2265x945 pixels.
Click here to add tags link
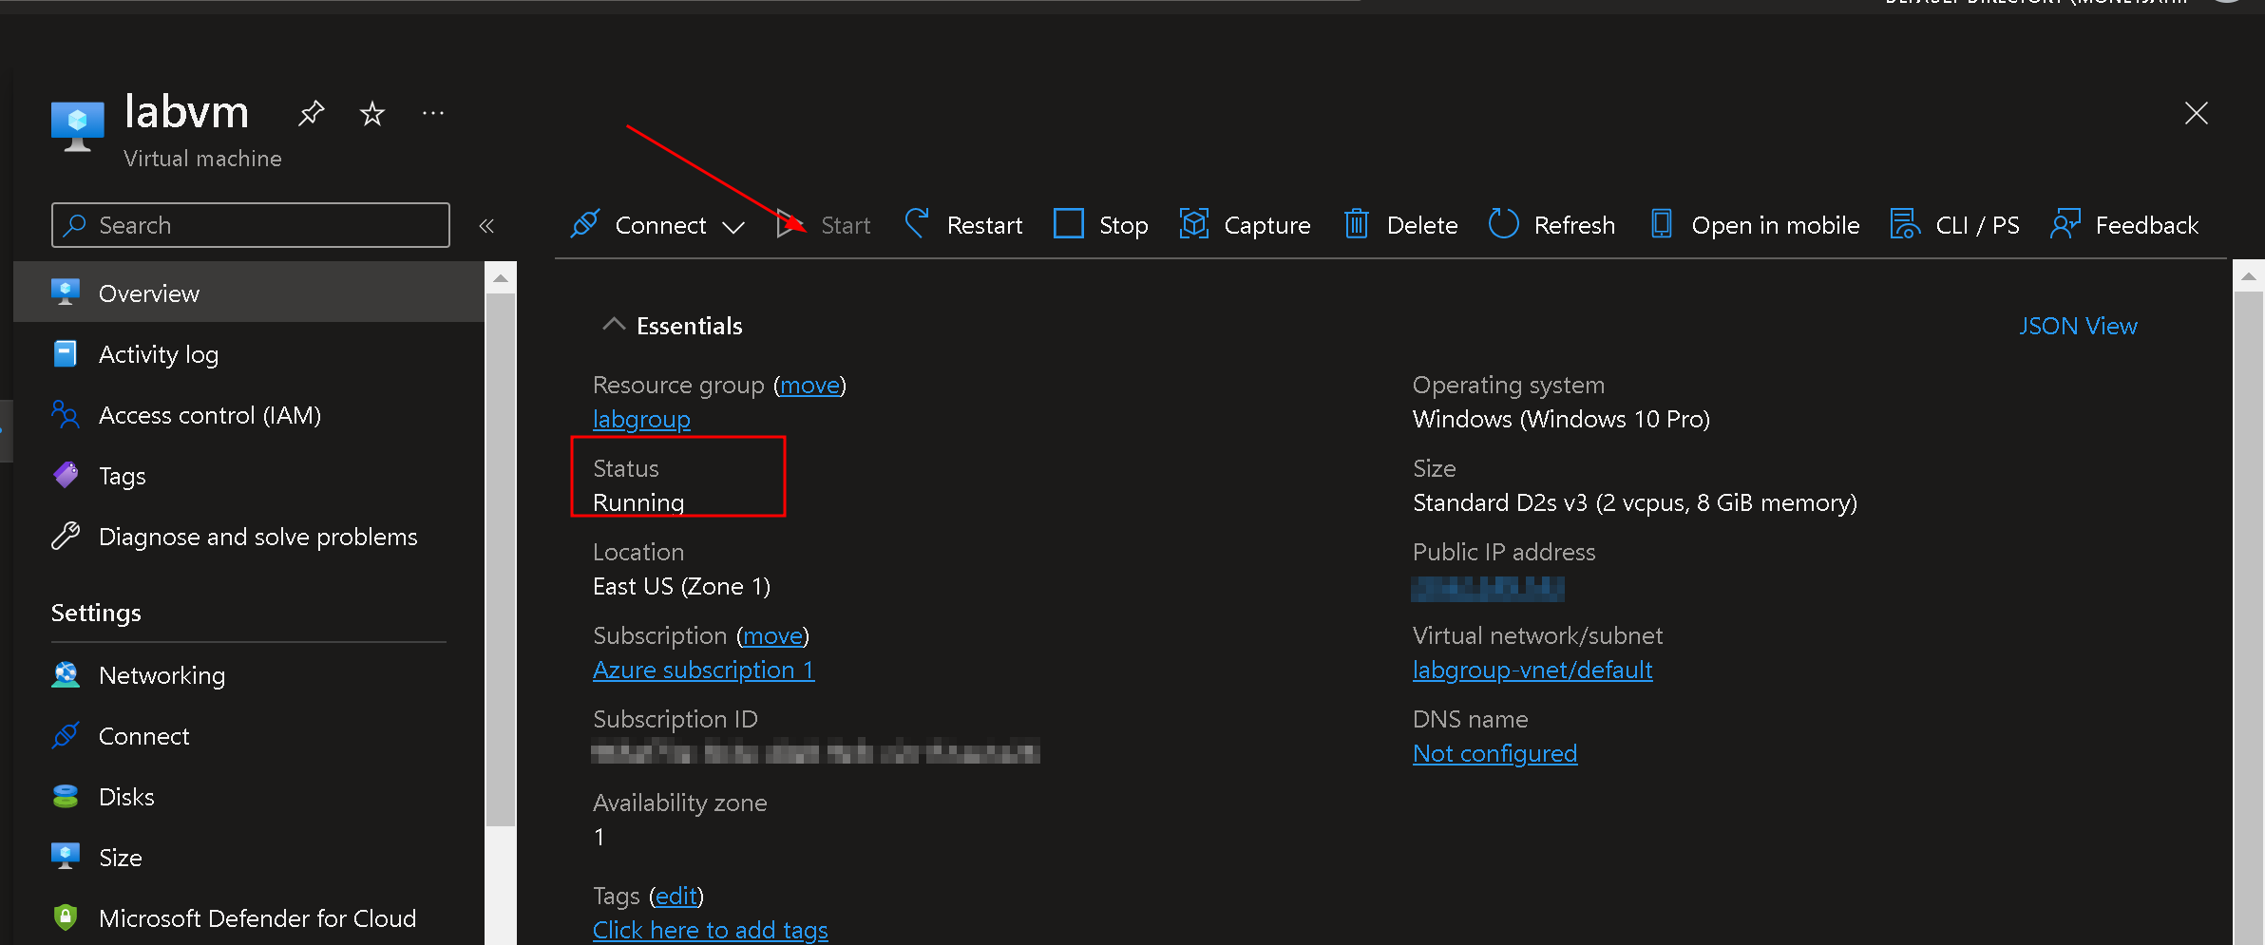point(710,931)
